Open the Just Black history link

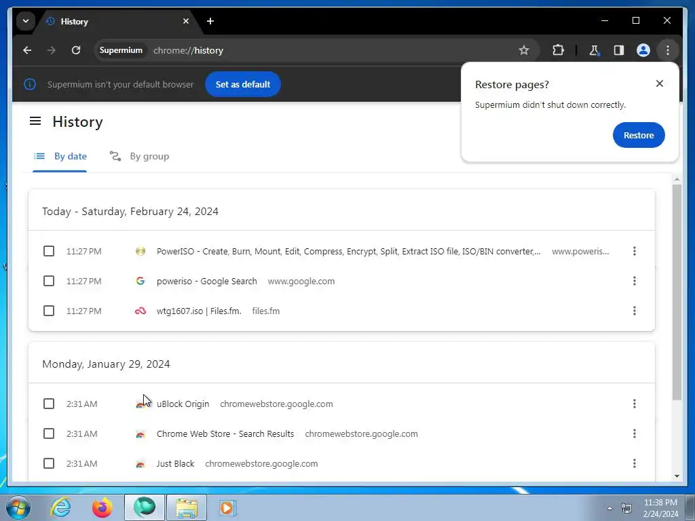point(175,463)
